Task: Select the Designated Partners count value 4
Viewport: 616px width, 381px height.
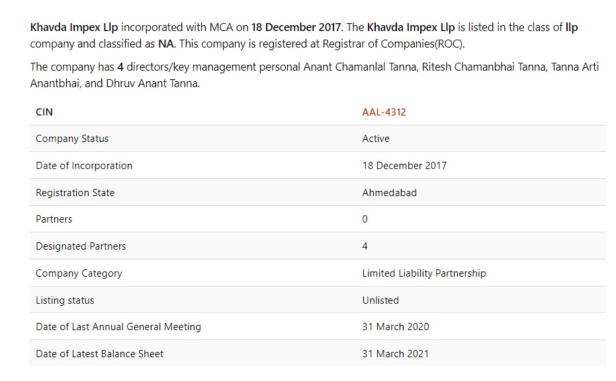Action: click(365, 246)
